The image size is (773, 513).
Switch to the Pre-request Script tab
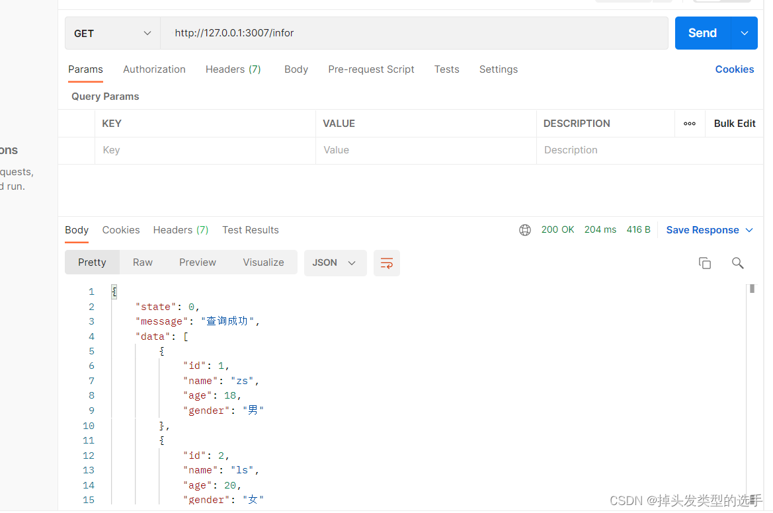click(x=371, y=69)
